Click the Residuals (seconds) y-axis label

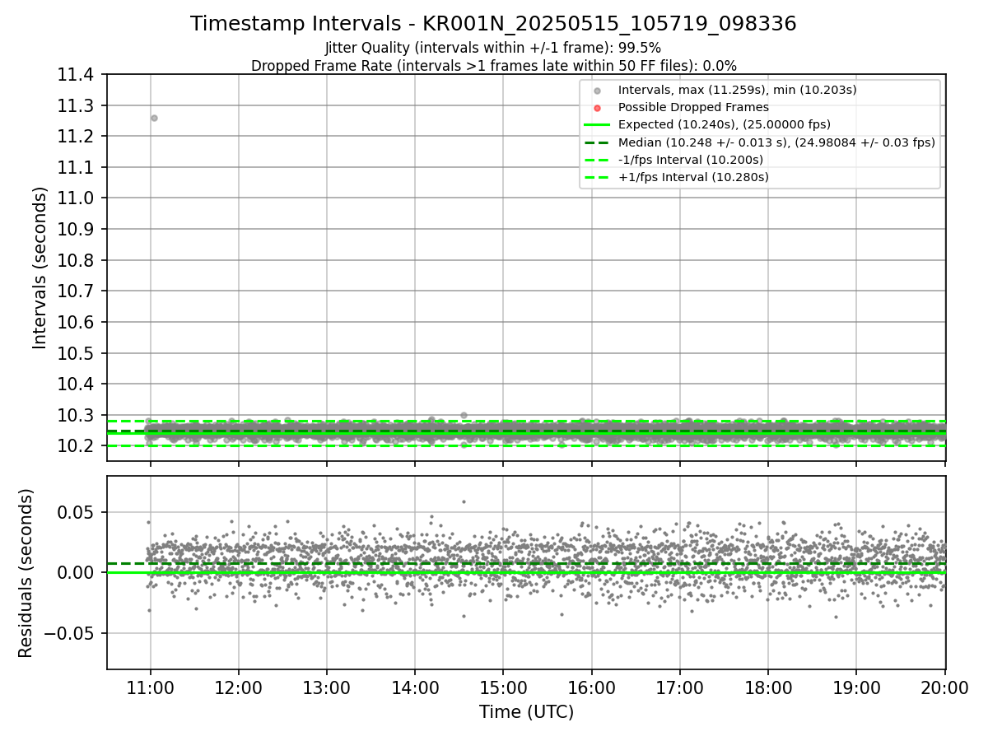[26, 573]
